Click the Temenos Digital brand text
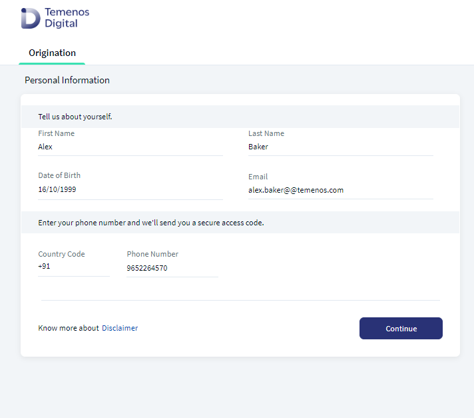 click(x=67, y=18)
